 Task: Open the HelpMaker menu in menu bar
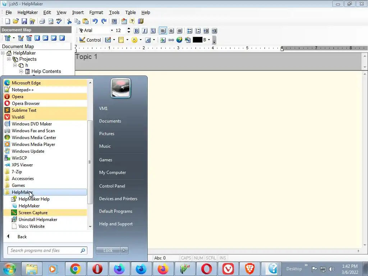[x=27, y=13]
